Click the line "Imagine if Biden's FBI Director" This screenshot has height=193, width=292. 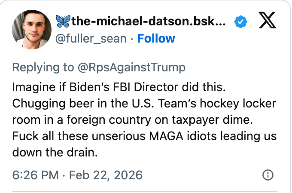pos(119,86)
